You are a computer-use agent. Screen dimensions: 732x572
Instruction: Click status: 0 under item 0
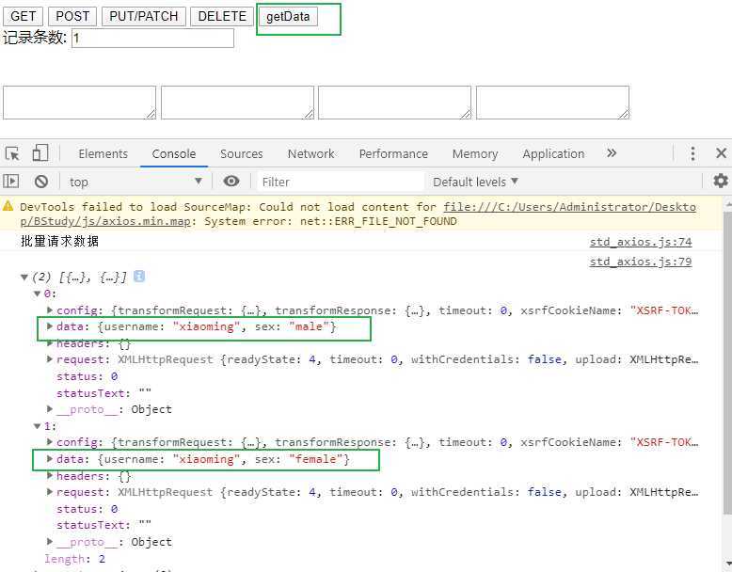coord(88,376)
